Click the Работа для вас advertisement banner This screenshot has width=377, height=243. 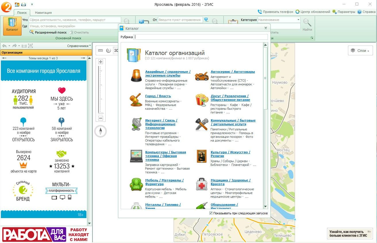[46, 234]
